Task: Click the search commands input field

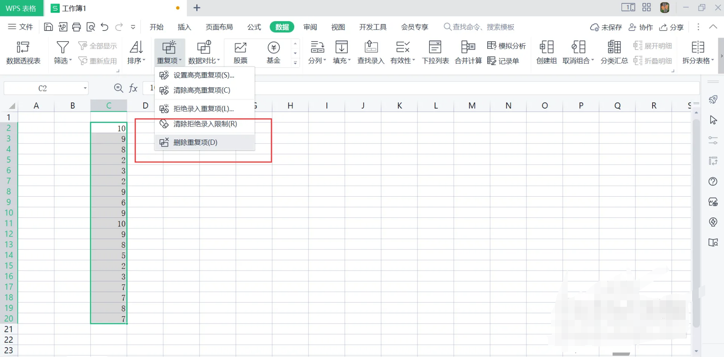Action: tap(484, 27)
